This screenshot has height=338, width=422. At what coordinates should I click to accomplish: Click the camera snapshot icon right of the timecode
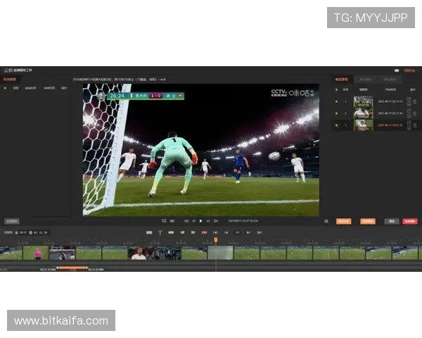coord(326,220)
